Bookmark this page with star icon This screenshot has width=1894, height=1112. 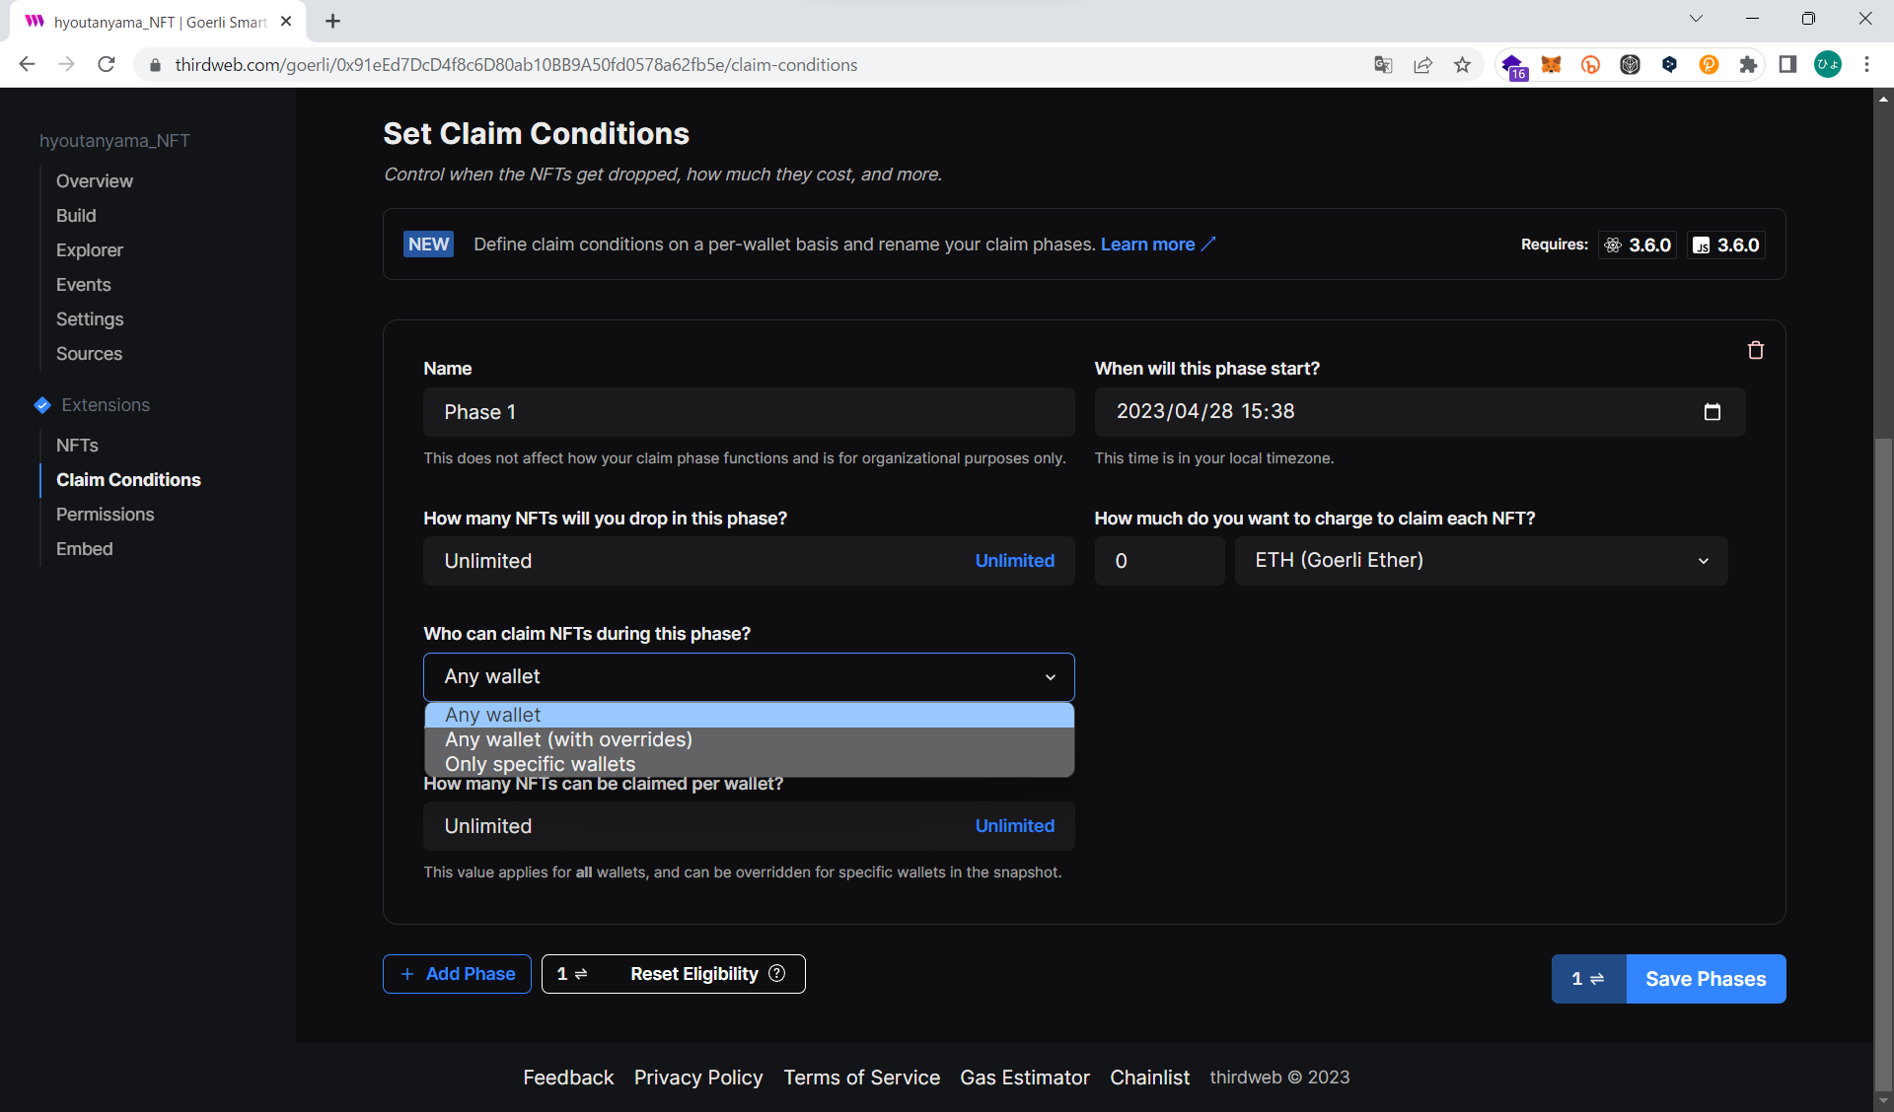pyautogui.click(x=1462, y=65)
